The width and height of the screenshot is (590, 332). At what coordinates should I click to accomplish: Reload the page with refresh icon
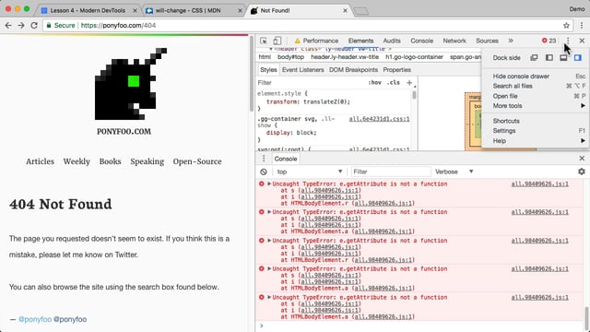(x=34, y=25)
